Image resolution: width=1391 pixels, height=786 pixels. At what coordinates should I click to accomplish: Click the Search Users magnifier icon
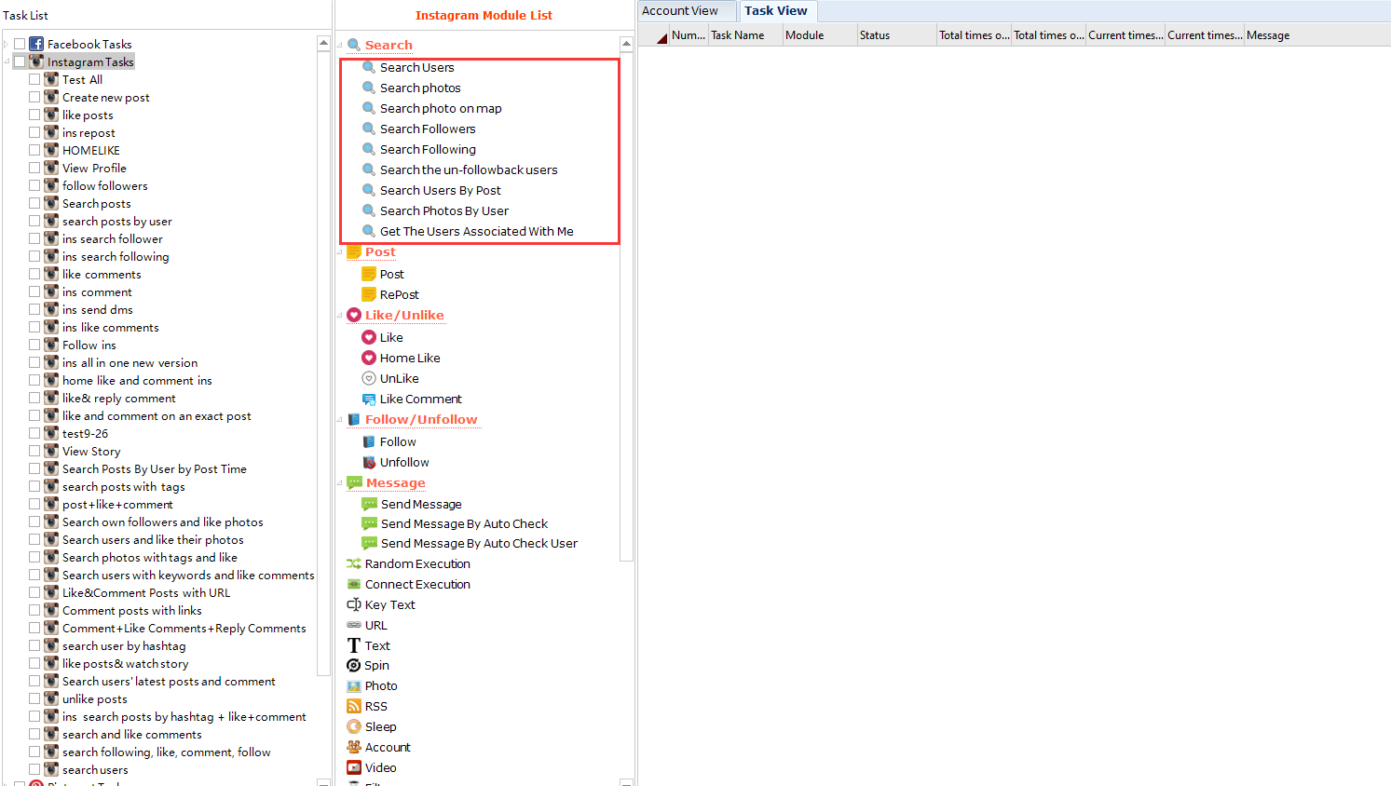click(x=369, y=67)
